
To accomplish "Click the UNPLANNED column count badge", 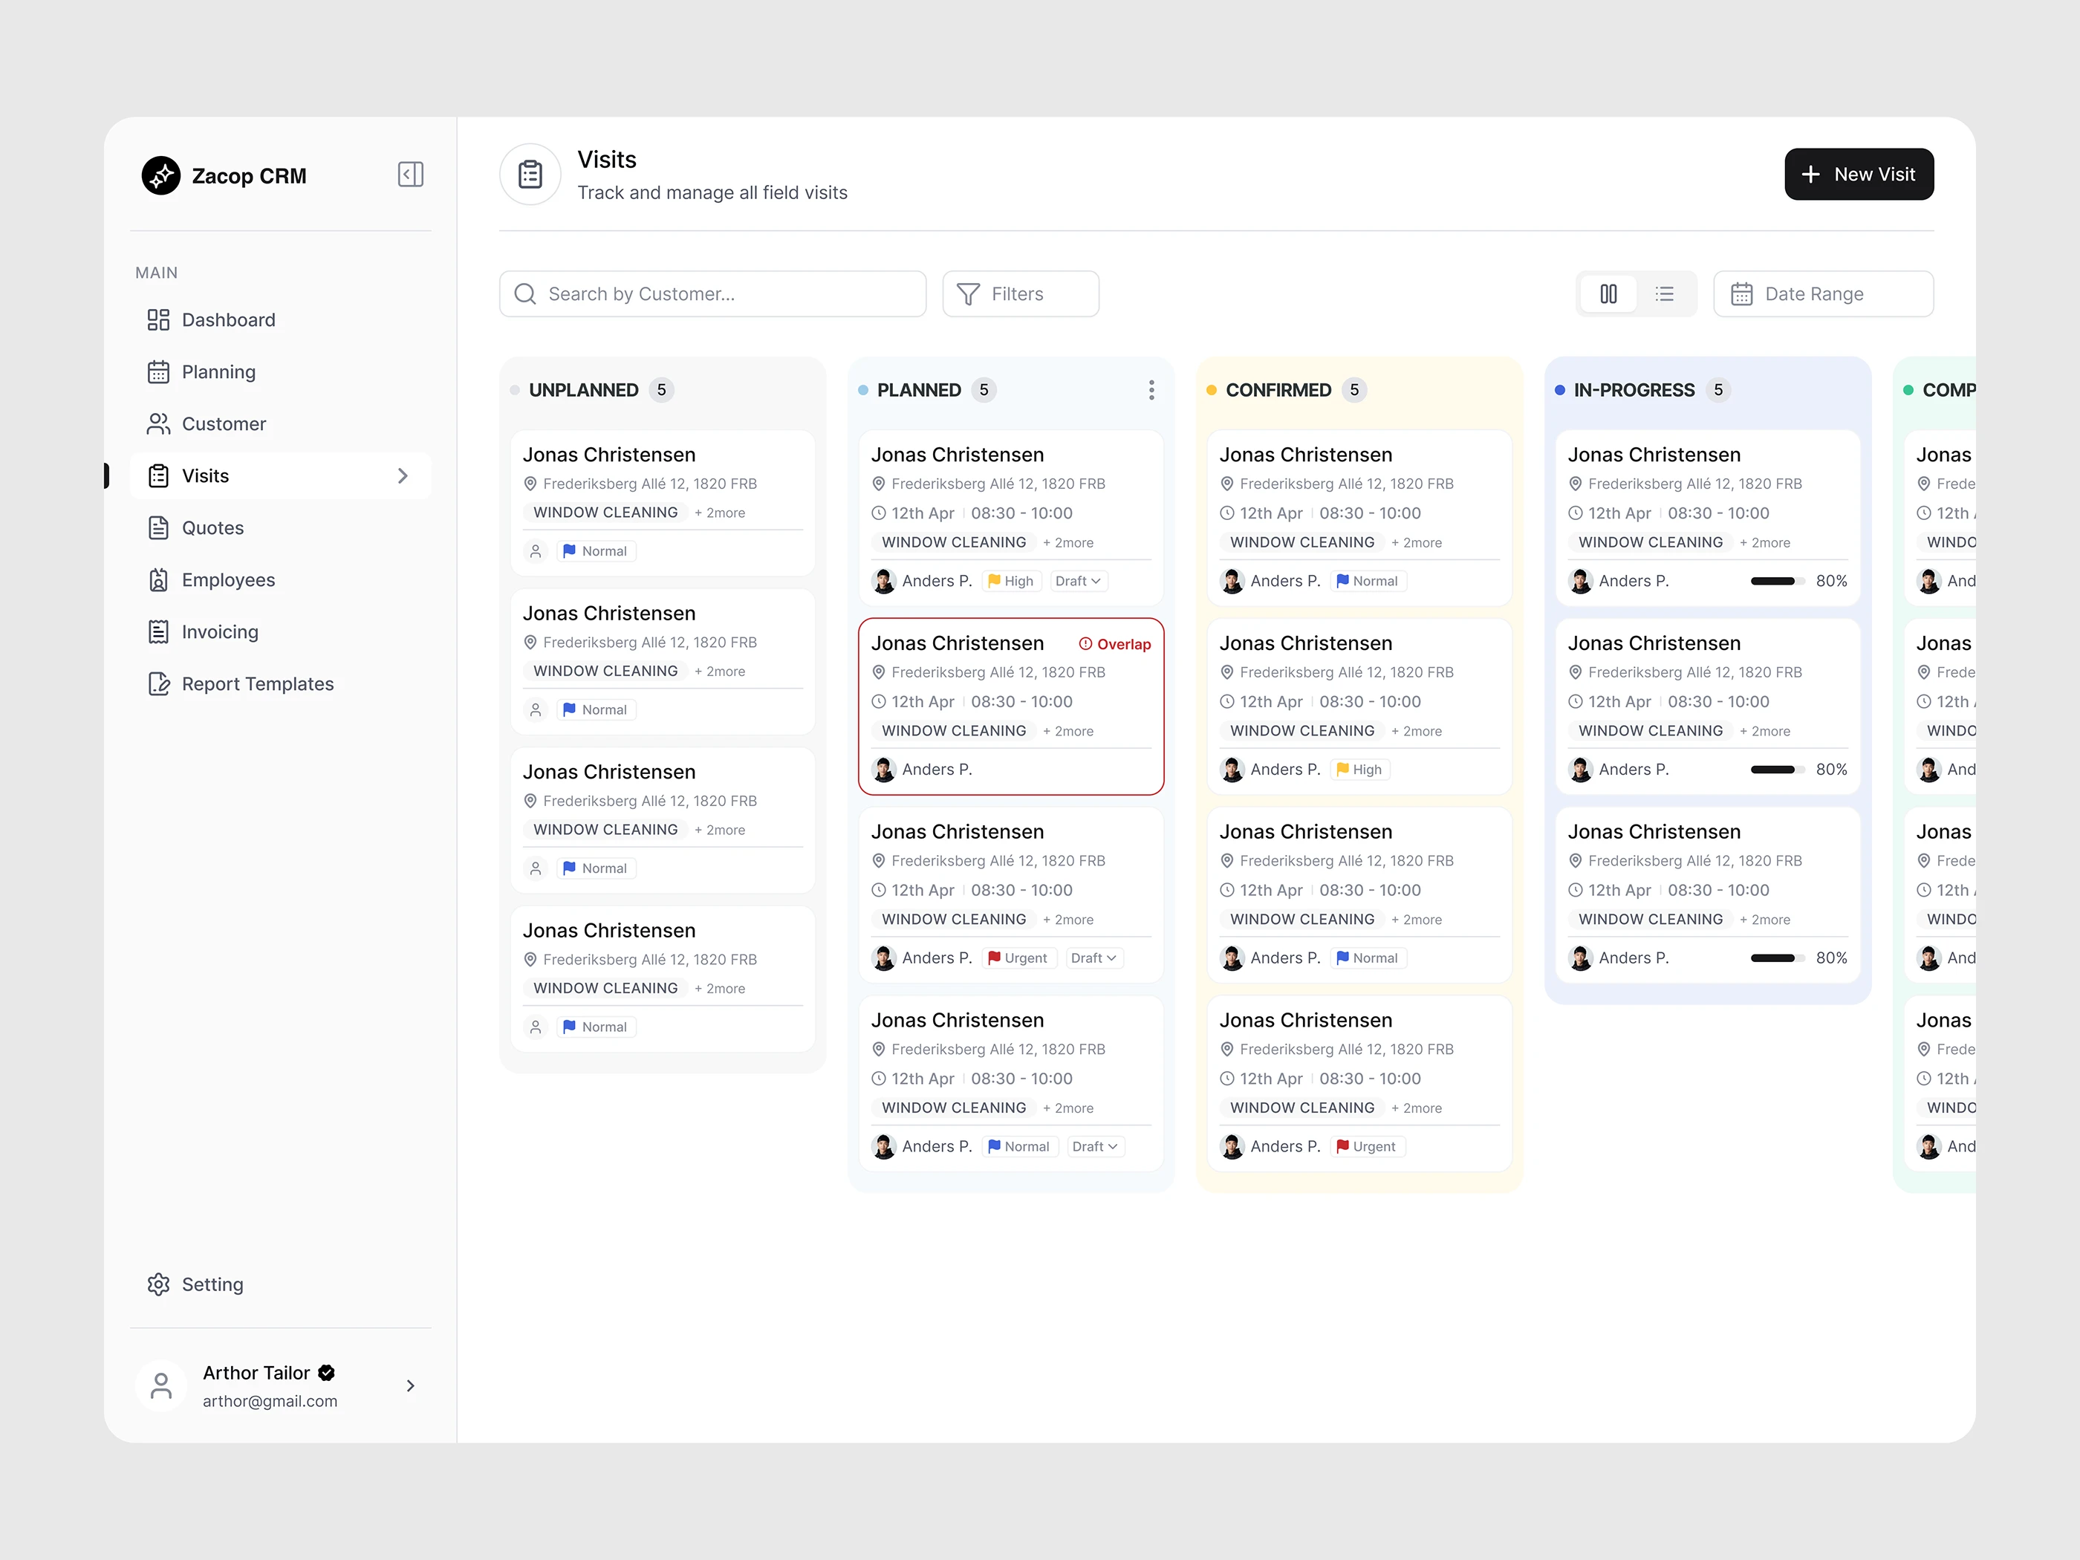I will point(662,390).
